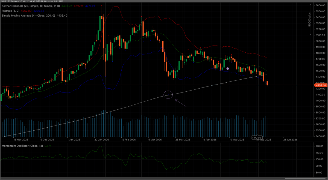Click the 21 Jun 2026 date label
Image resolution: width=328 pixels, height=180 pixels.
pos(290,140)
